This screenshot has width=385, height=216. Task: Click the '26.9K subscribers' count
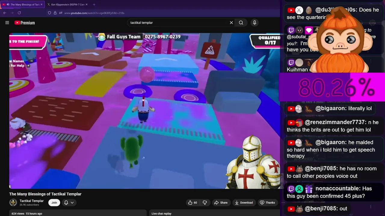[29, 205]
